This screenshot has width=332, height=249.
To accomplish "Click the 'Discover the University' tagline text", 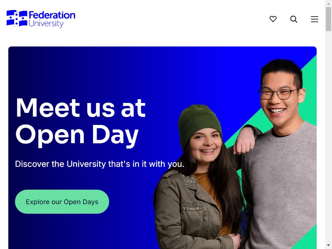I will [x=100, y=164].
